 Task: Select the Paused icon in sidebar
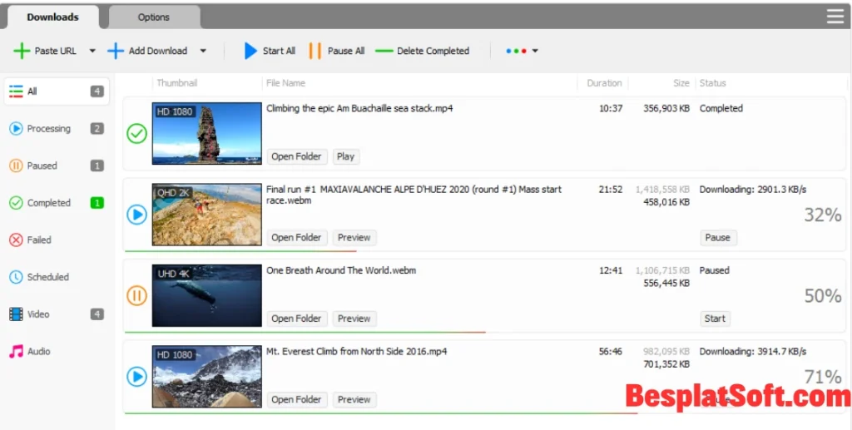[x=17, y=166]
